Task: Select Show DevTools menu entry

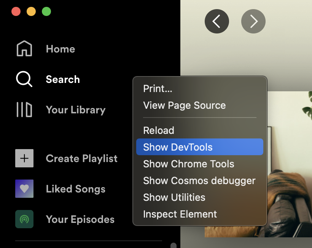Action: (200, 147)
